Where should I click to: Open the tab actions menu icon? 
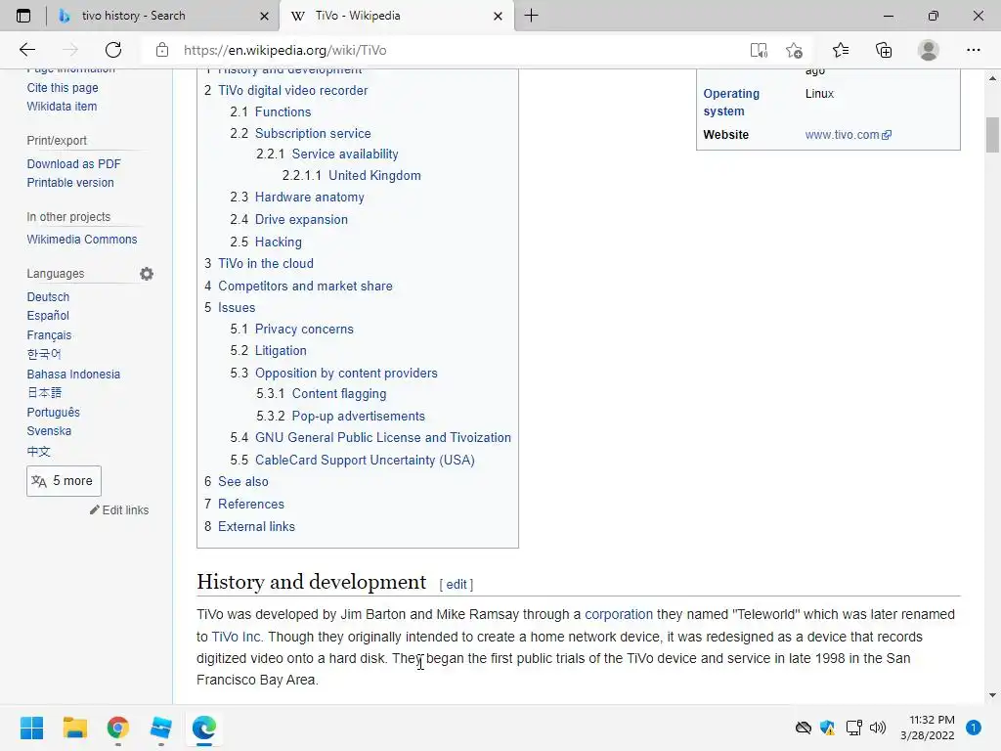(23, 16)
